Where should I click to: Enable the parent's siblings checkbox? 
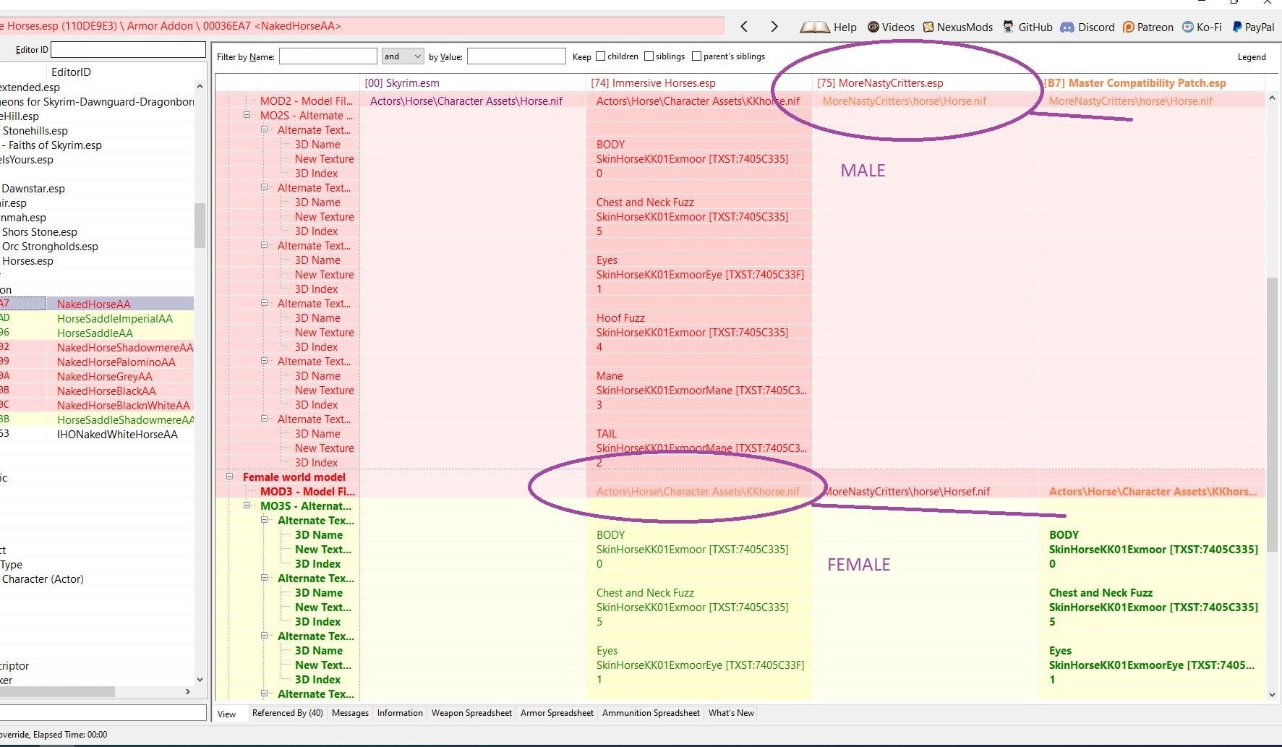696,56
